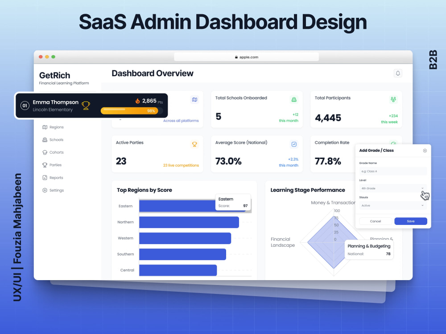The width and height of the screenshot is (446, 334).
Task: Click the Northern region bar
Action: [x=189, y=222]
